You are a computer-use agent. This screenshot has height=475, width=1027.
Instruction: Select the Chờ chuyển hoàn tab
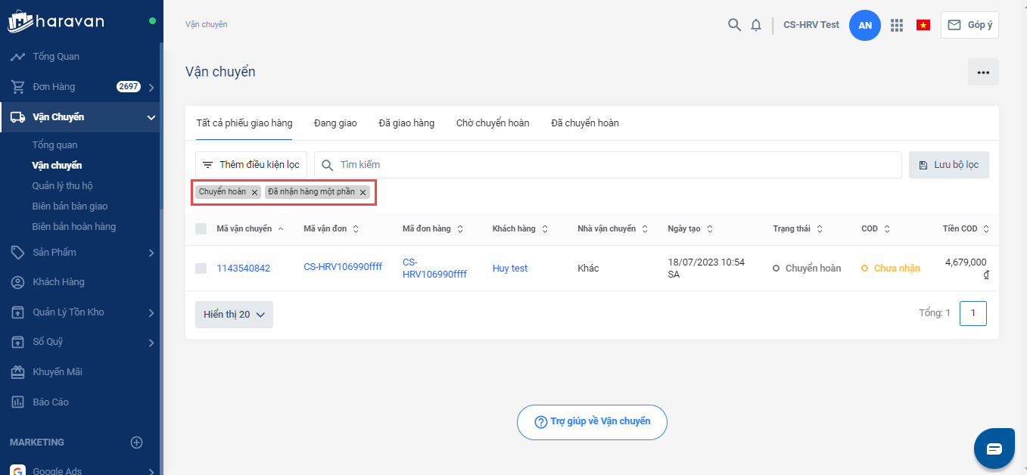492,123
